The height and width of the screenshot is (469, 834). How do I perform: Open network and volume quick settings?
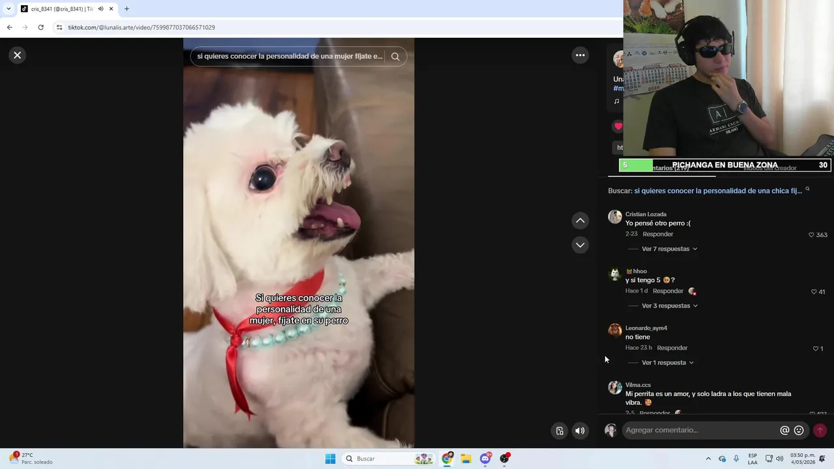coord(774,459)
